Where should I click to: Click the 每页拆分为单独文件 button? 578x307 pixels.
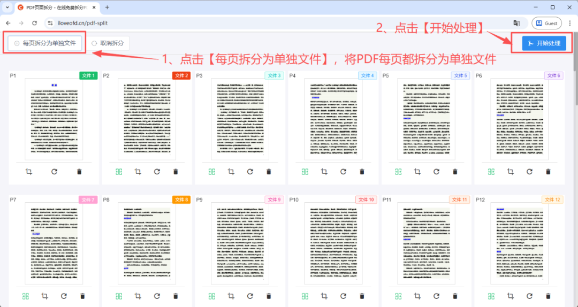coord(45,43)
